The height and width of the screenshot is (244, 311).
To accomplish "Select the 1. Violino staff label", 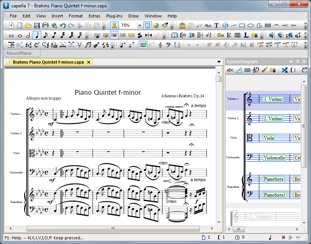I will [x=273, y=99].
